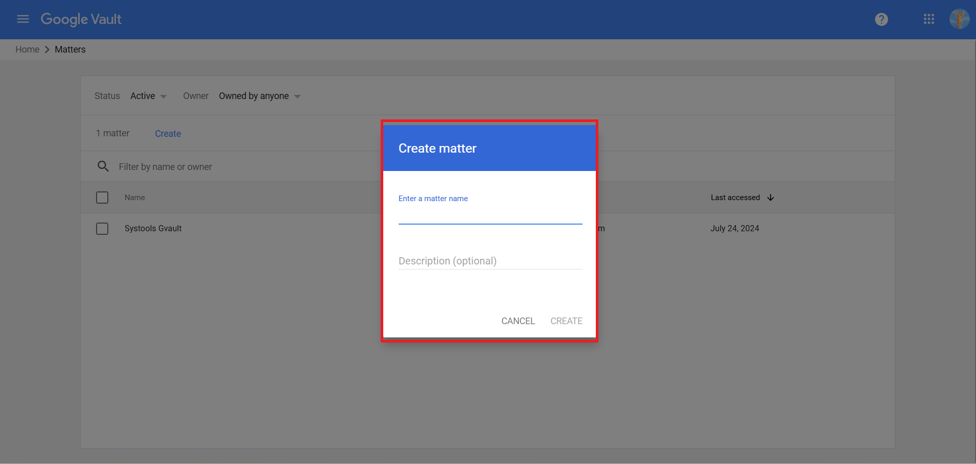Open the account profile avatar

[x=960, y=19]
